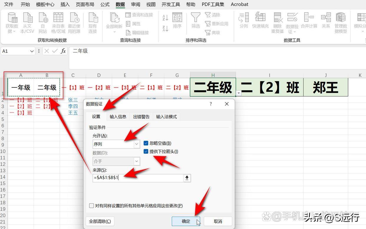The image size is (366, 229).
Task: Open the dropdown arrow beside cell H1
Action: coord(239,93)
